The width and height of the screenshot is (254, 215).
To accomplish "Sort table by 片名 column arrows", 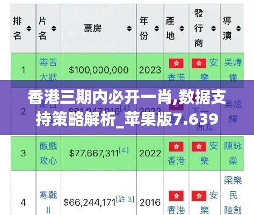I will tap(54, 28).
